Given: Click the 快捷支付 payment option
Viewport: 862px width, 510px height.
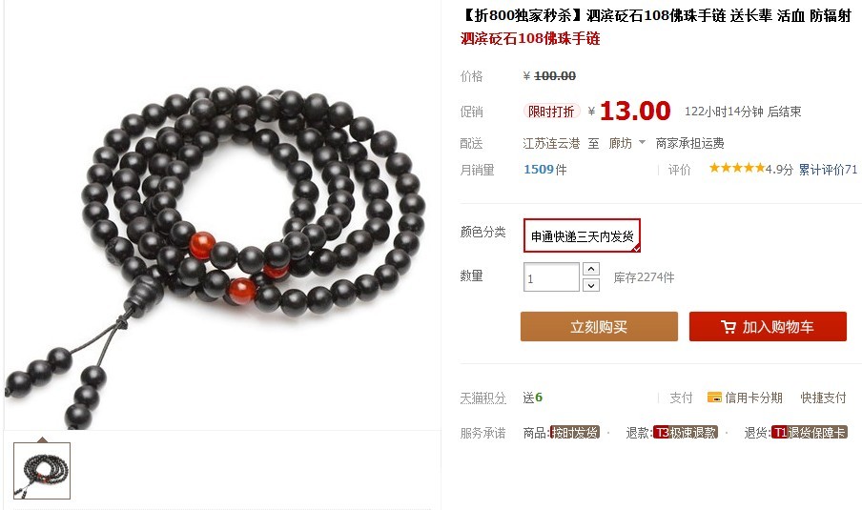Looking at the screenshot, I should pyautogui.click(x=824, y=398).
